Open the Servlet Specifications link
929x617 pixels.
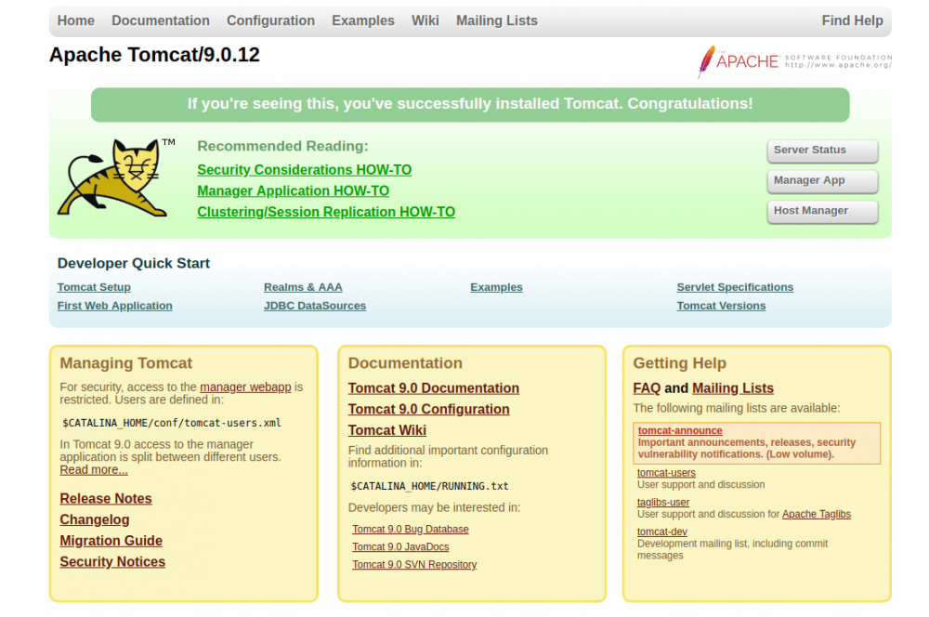pos(735,287)
